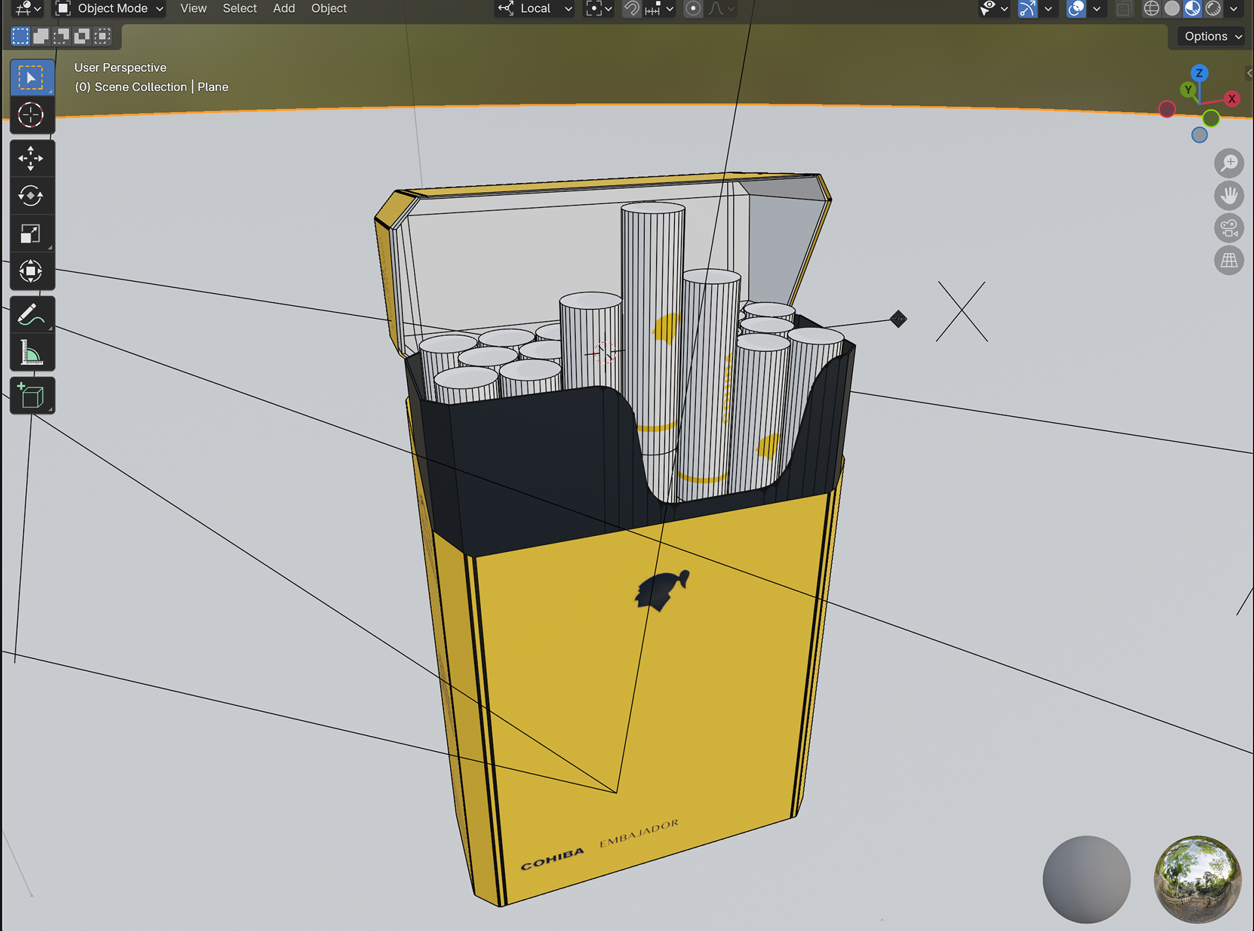The image size is (1254, 931).
Task: Click the zoom magnifier viewport button
Action: 1229,163
